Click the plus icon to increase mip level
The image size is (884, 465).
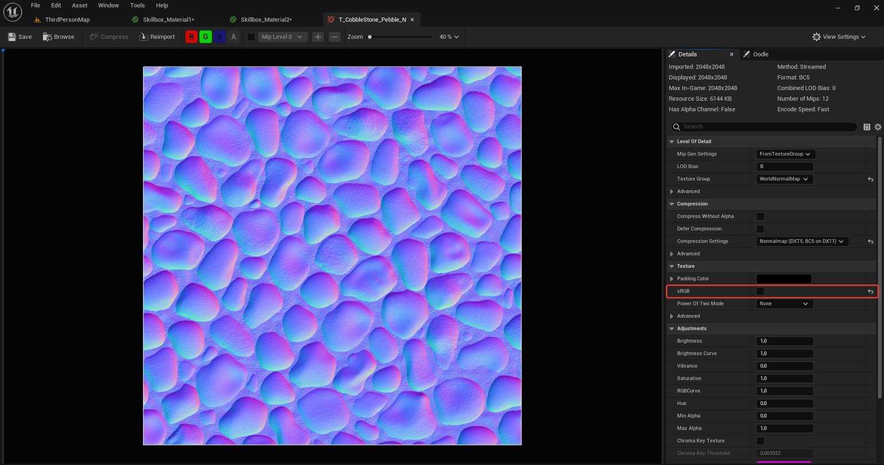click(318, 37)
